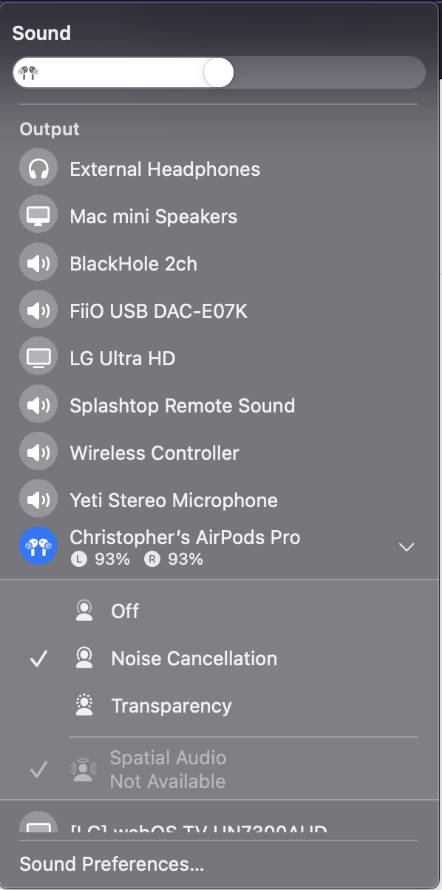Choose the BlackHole 2ch speaker icon
Viewport: 442px width, 890px height.
pyautogui.click(x=38, y=264)
